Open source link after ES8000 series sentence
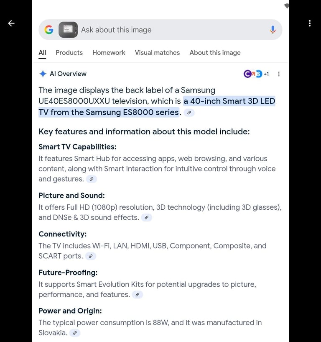This screenshot has height=342, width=321. click(189, 113)
